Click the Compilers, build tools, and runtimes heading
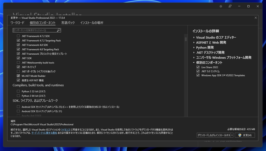 (38, 85)
